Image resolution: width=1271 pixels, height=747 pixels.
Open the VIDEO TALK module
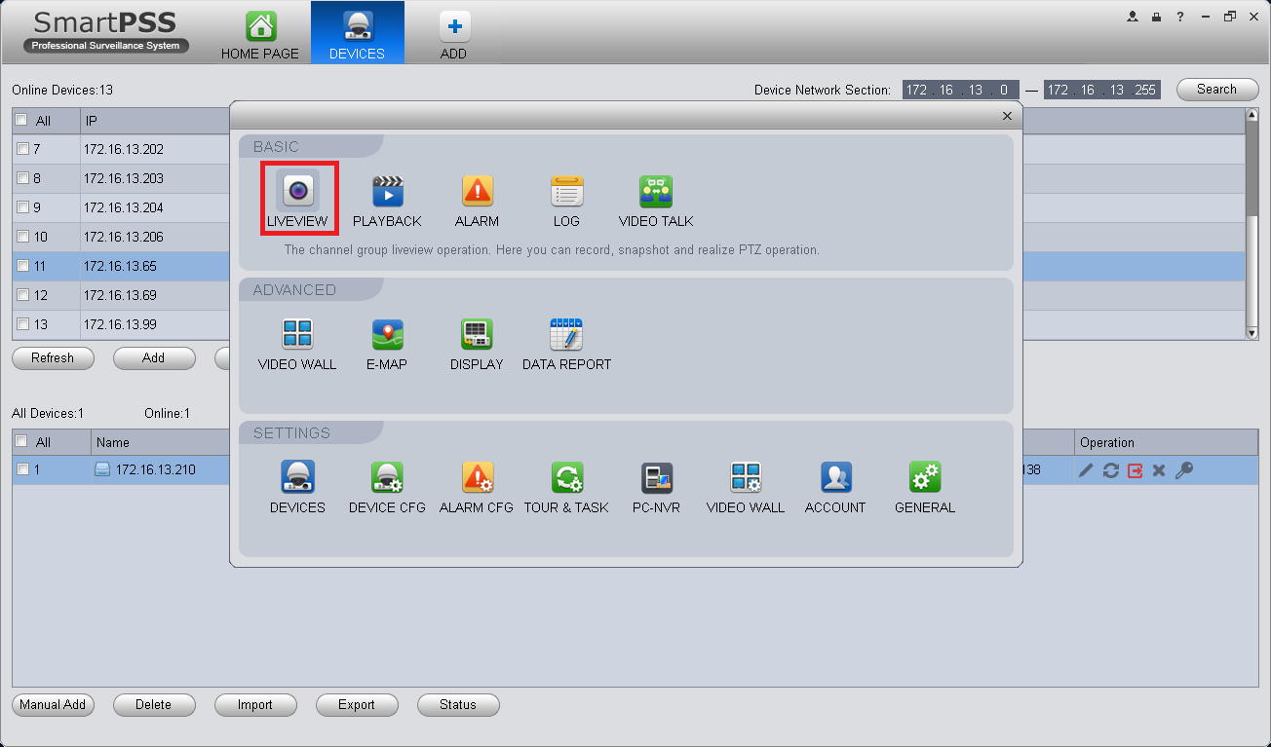point(656,201)
